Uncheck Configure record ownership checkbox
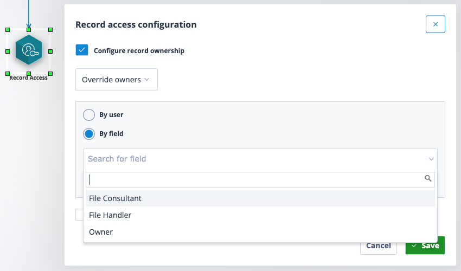This screenshot has width=461, height=271. [82, 50]
